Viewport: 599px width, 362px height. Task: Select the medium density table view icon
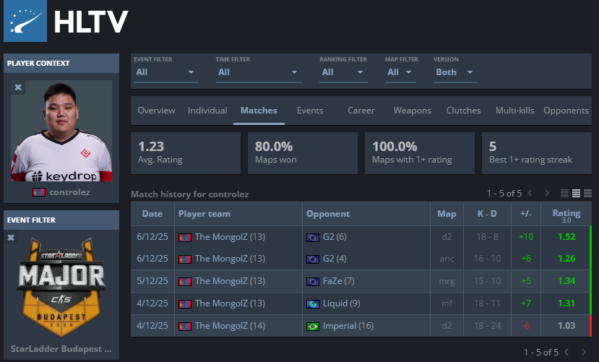pos(577,193)
